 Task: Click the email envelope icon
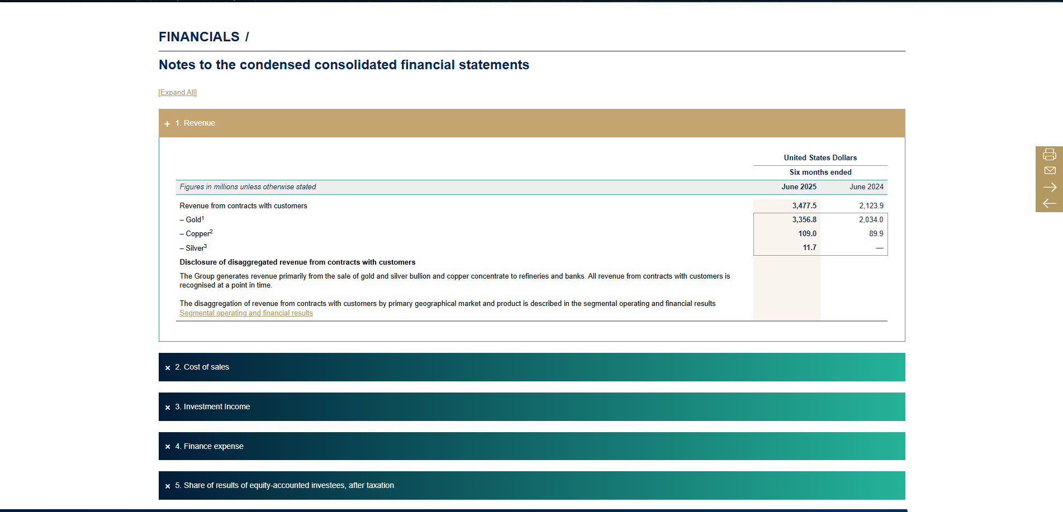(1050, 170)
